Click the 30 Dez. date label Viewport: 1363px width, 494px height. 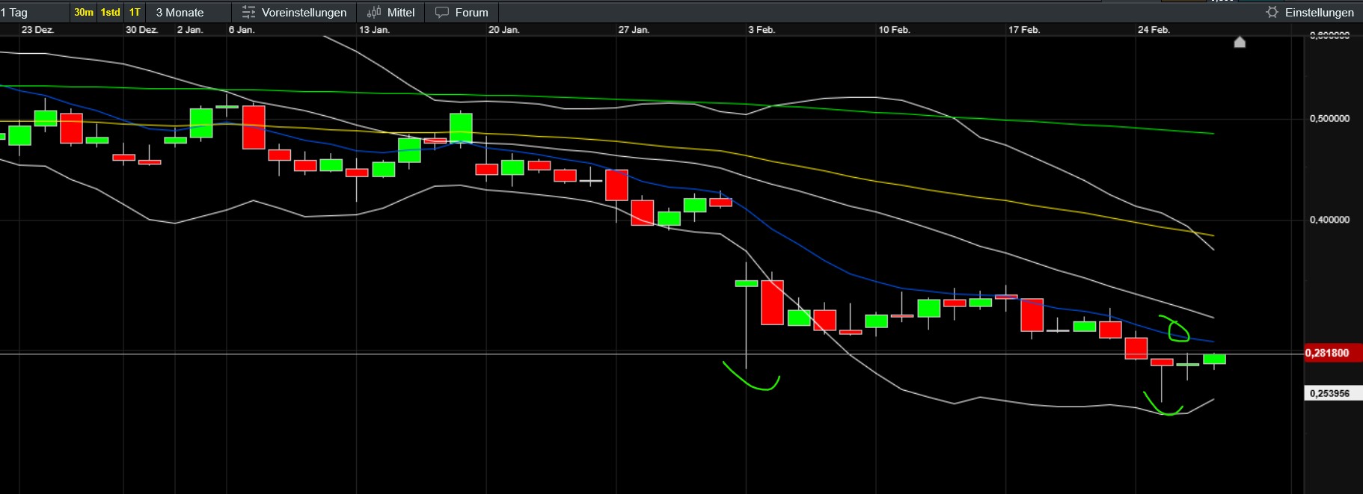141,30
